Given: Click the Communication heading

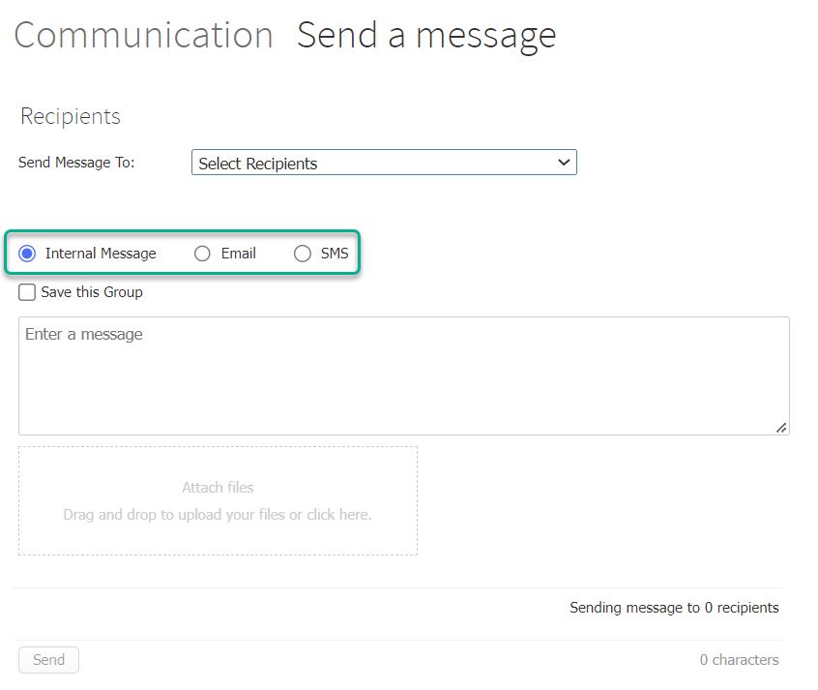Looking at the screenshot, I should [143, 35].
